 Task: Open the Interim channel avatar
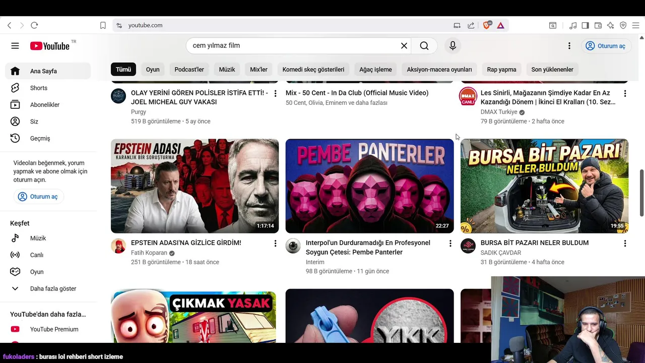point(293,246)
